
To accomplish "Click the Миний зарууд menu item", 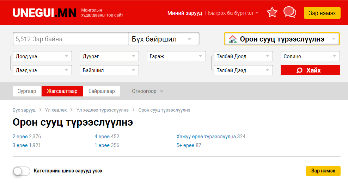I will (184, 13).
